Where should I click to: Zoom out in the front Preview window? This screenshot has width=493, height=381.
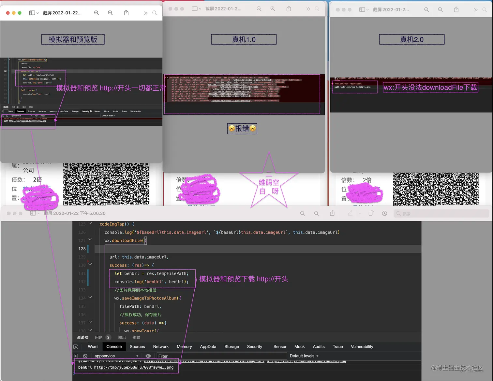pyautogui.click(x=97, y=13)
